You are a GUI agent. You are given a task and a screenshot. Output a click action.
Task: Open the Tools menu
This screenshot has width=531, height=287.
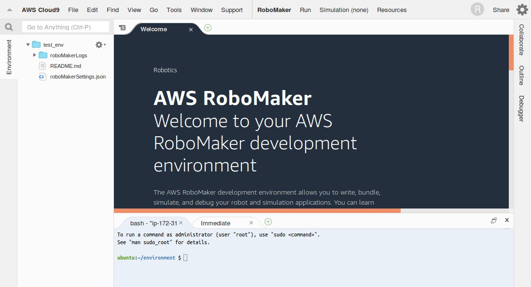click(x=174, y=10)
